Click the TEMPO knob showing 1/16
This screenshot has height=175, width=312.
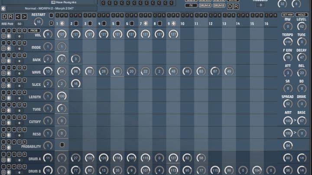(x=288, y=41)
